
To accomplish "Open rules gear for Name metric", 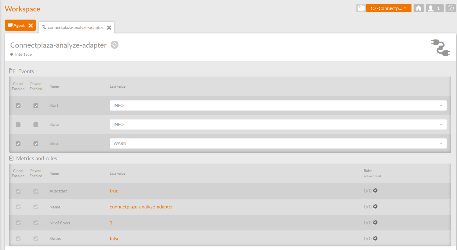I will pyautogui.click(x=375, y=207).
